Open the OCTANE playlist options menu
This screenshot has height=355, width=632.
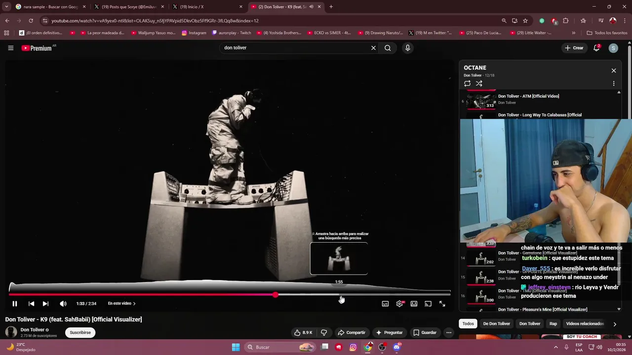click(614, 83)
